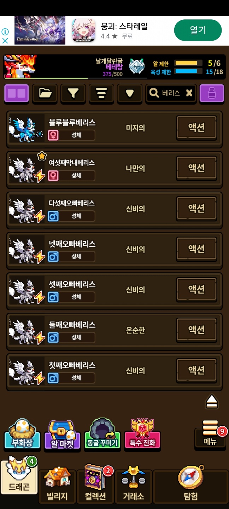Toggle the gold star on 여섯째막내베리스

tap(42, 156)
